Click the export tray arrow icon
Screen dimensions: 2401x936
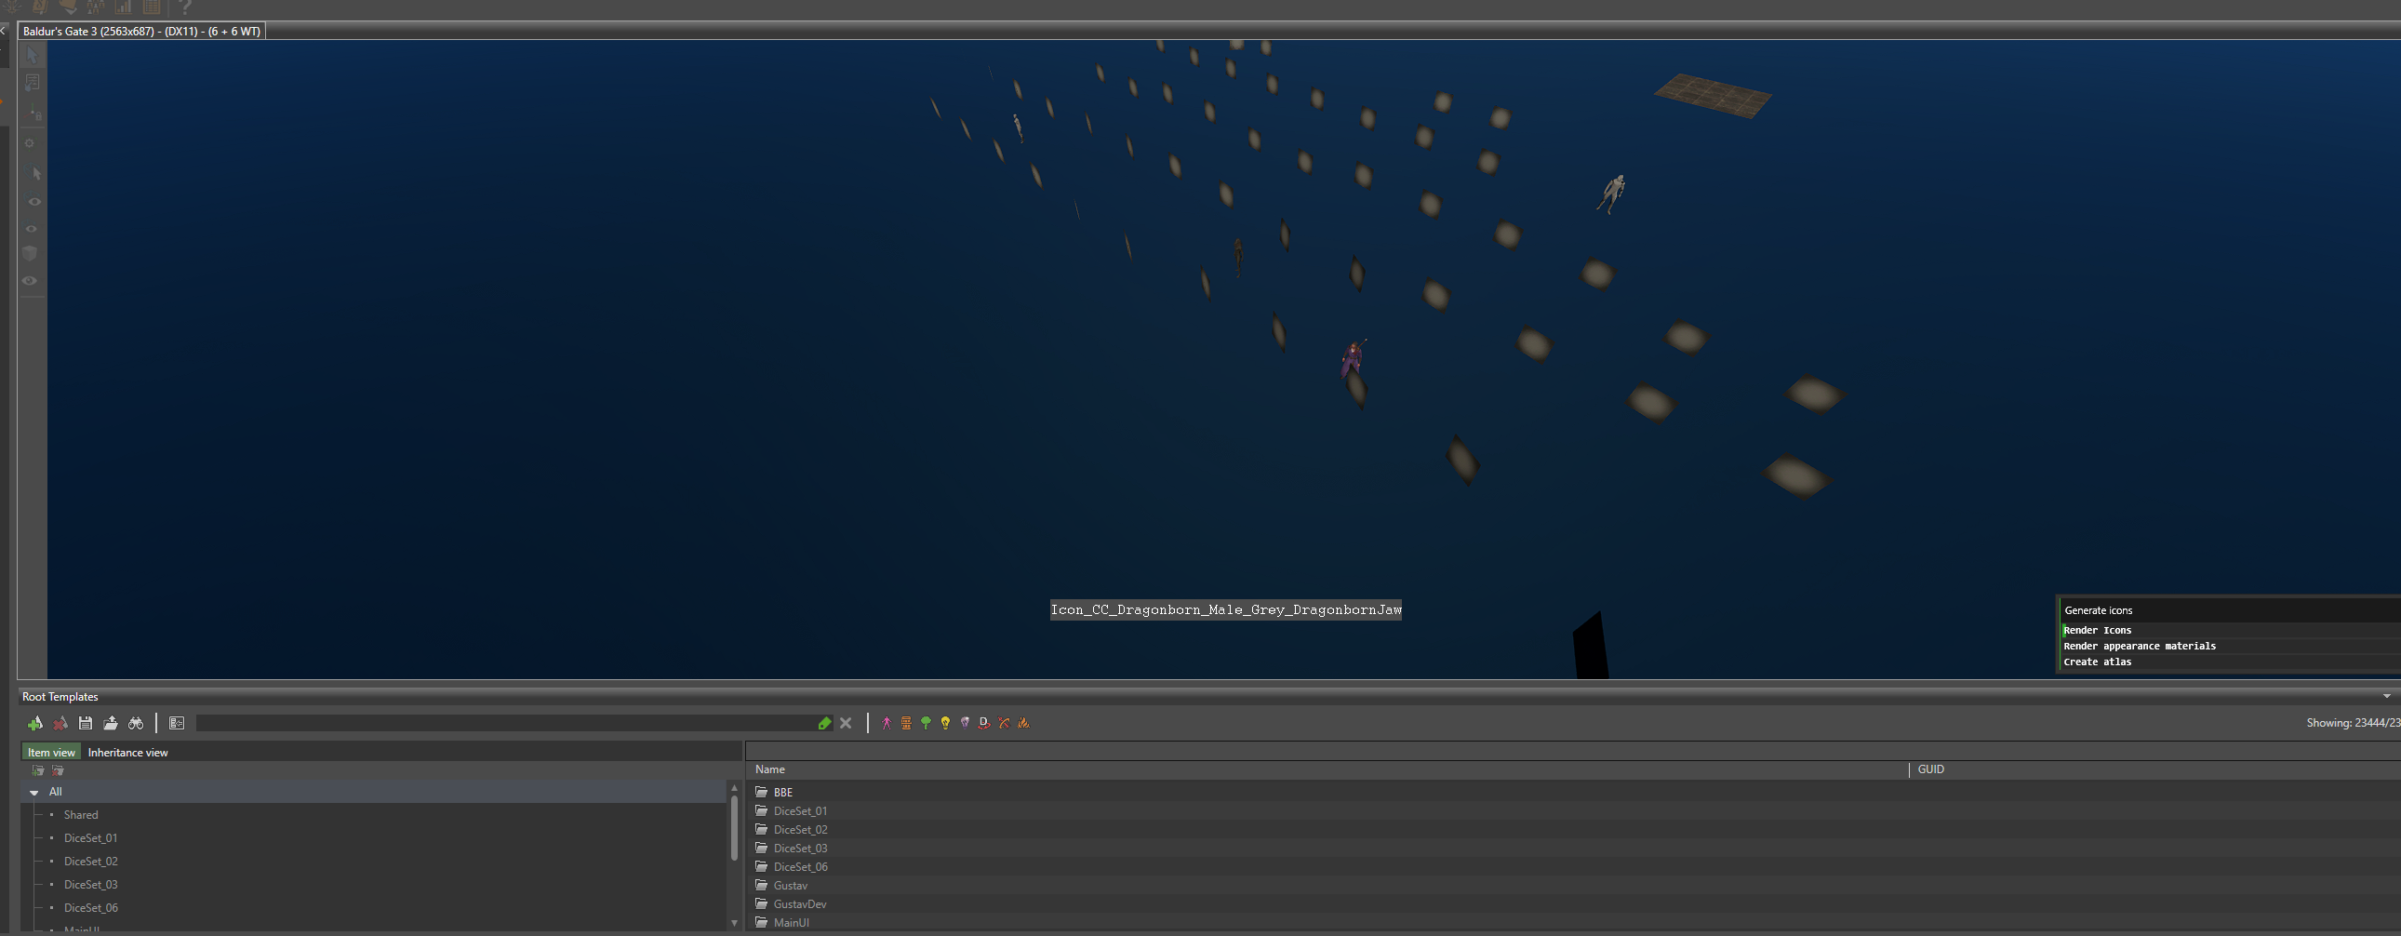pos(111,724)
